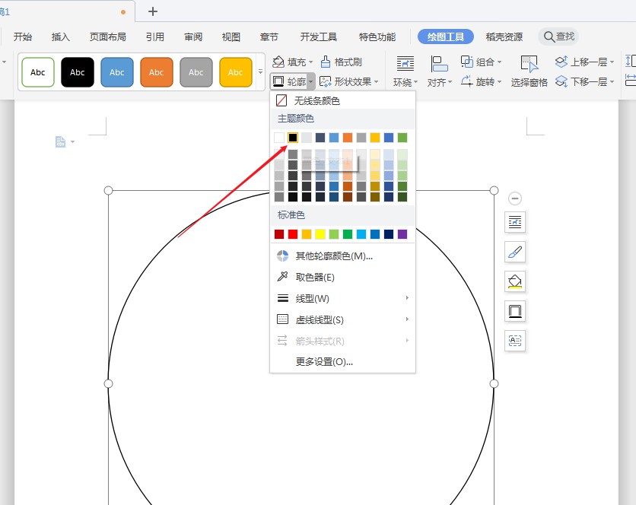Open 形状效果 shape effects

(x=345, y=81)
